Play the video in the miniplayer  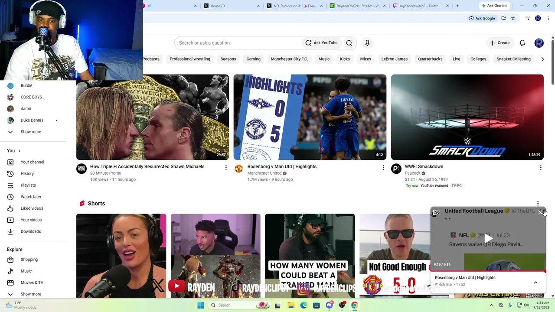(488, 238)
